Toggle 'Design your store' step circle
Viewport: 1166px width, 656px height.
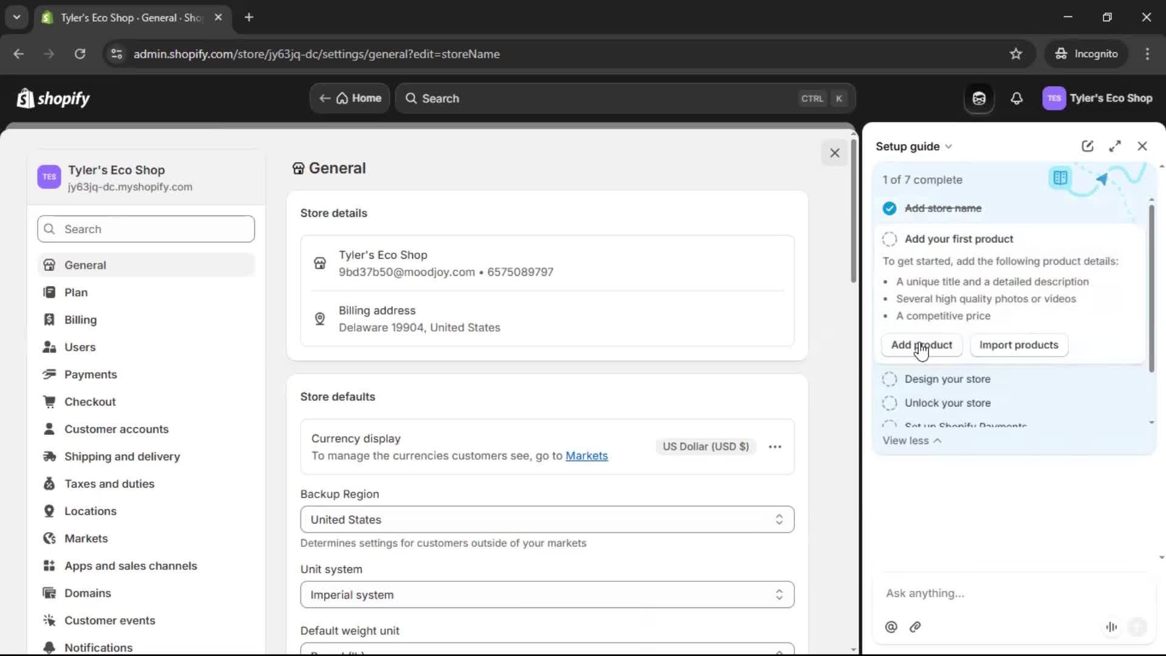point(890,379)
